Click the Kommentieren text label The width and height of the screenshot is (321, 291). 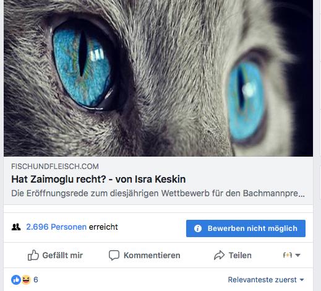click(x=152, y=255)
